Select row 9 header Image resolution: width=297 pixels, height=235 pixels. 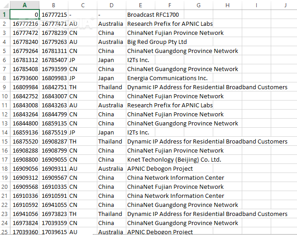coord(5,87)
